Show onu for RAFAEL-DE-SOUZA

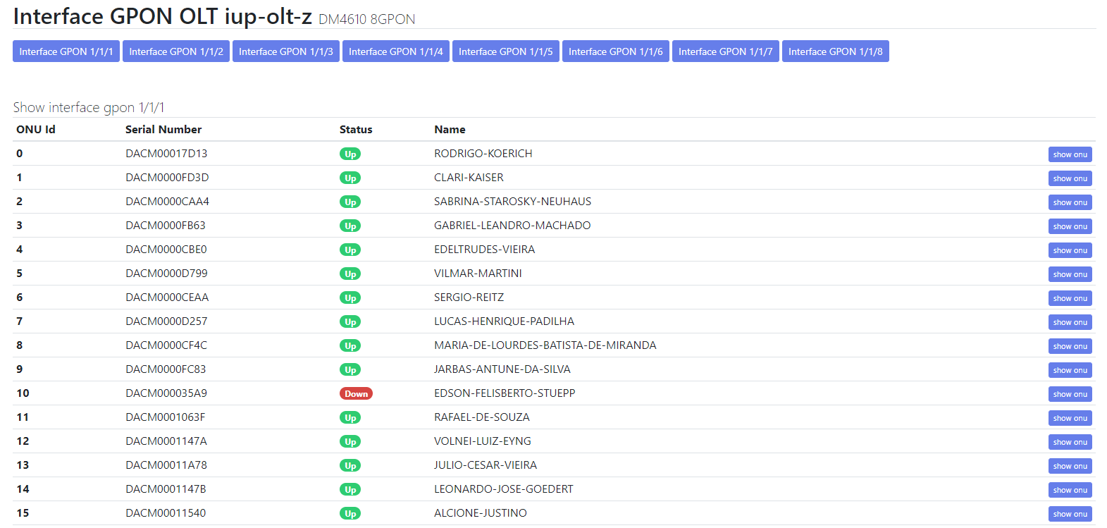click(1070, 418)
